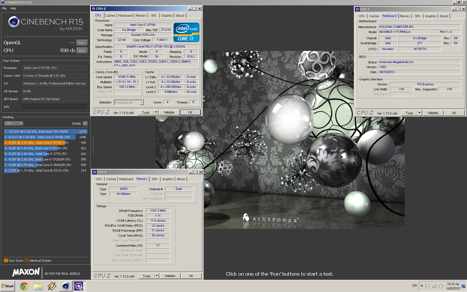467x292 pixels.
Task: Click the Cinebench title bar icon
Action: point(3,3)
